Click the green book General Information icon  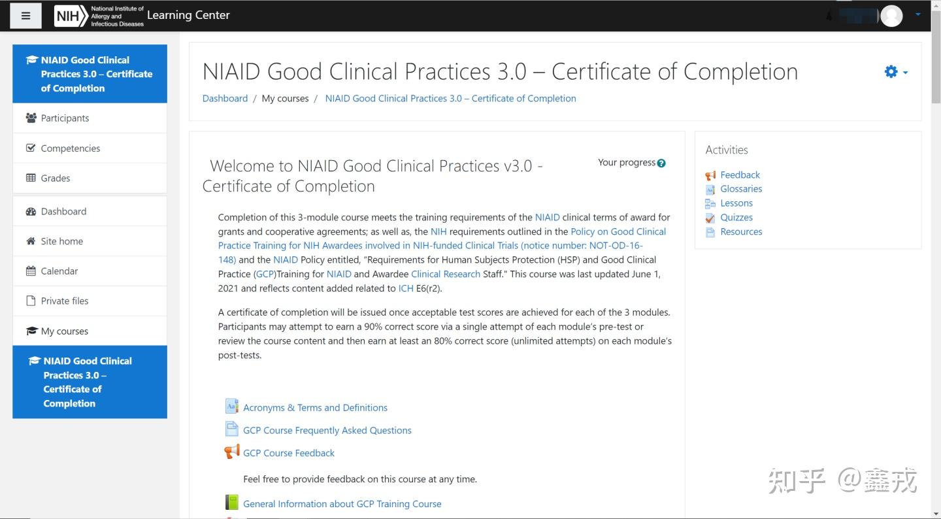[x=232, y=502]
